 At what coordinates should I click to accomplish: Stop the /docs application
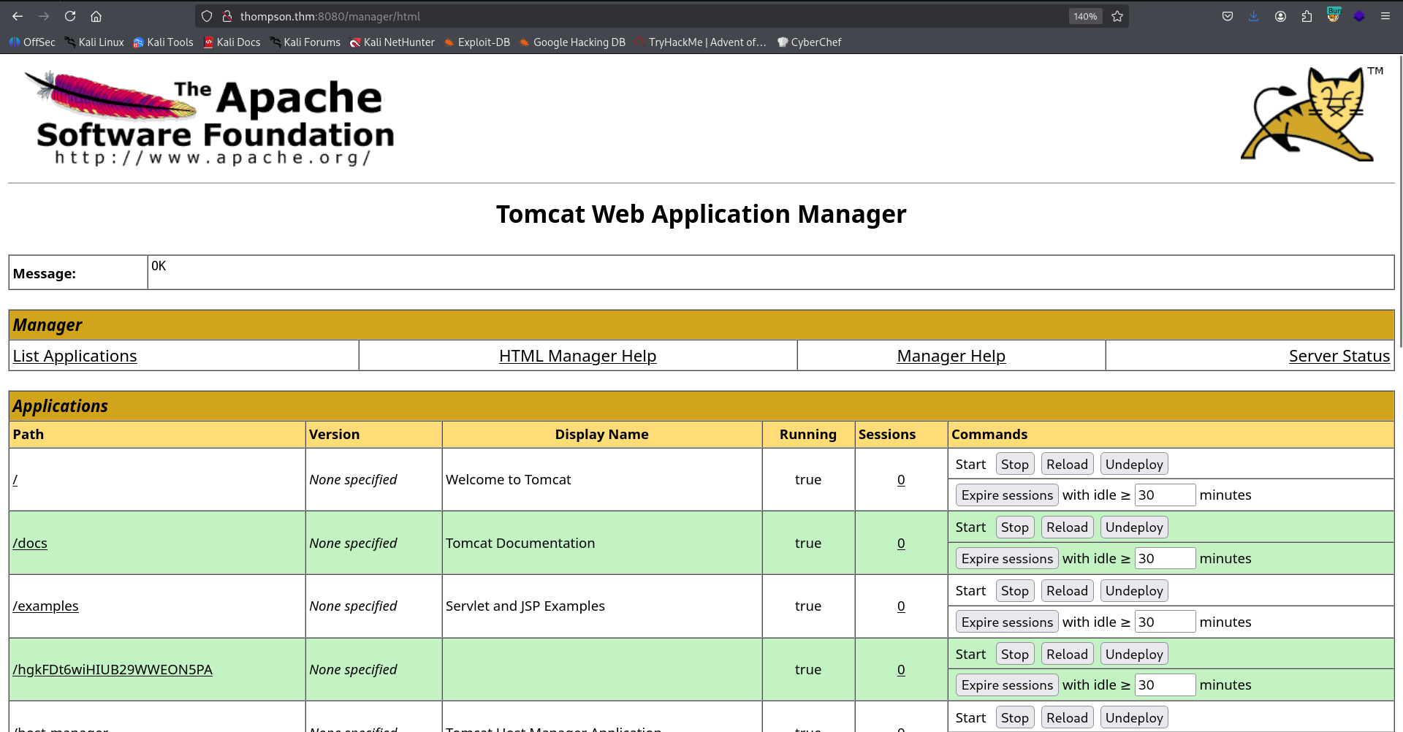tap(1014, 527)
